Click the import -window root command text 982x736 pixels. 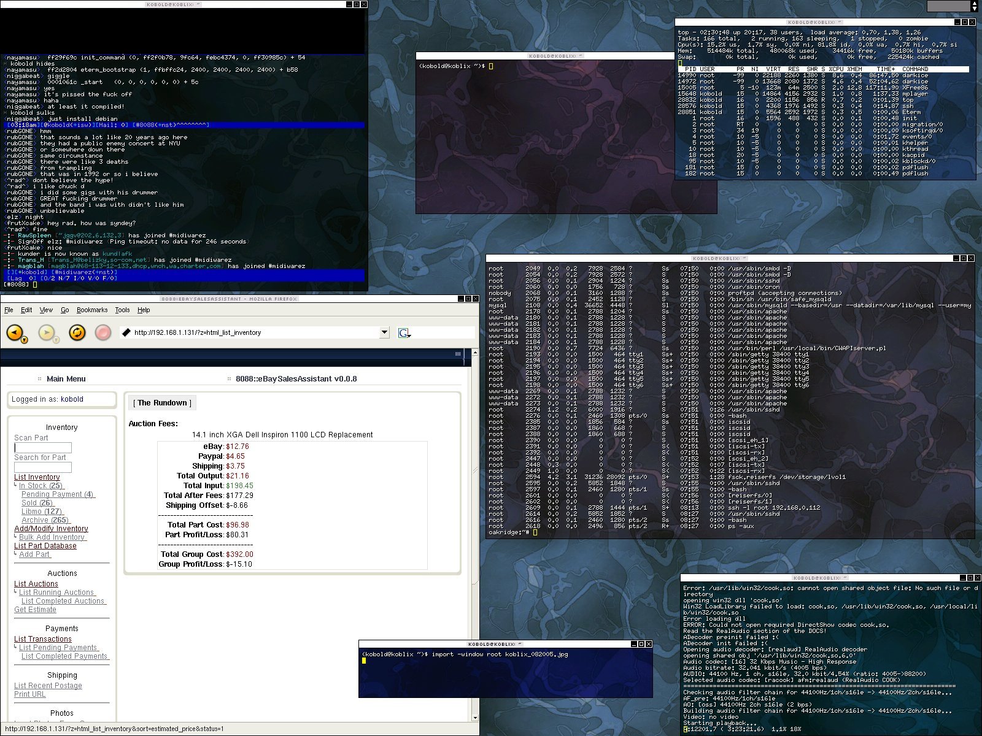(500, 654)
